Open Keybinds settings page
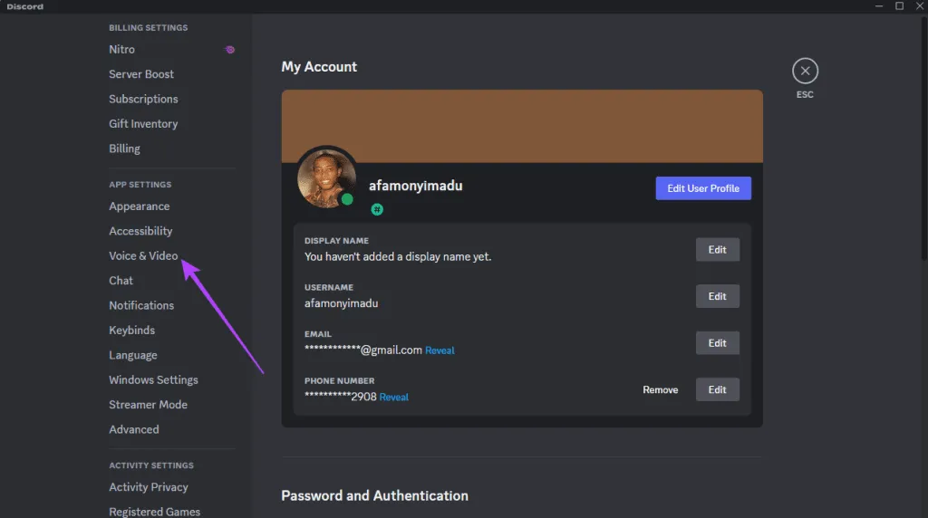 click(132, 331)
